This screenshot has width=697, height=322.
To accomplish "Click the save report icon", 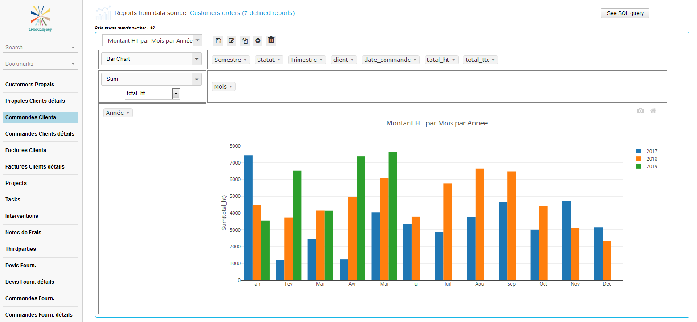I will 218,40.
